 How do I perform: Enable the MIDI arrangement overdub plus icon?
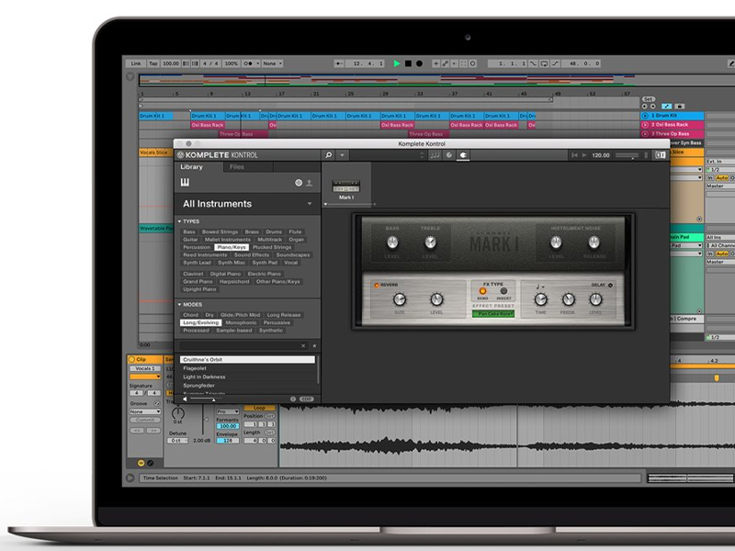tap(435, 63)
